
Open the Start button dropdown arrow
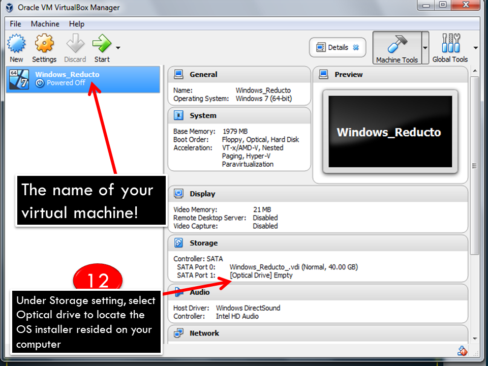(x=118, y=47)
